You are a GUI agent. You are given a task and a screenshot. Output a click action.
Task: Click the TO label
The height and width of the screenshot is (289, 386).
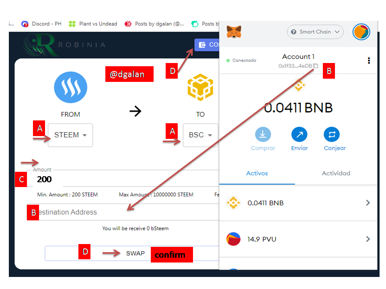click(200, 114)
